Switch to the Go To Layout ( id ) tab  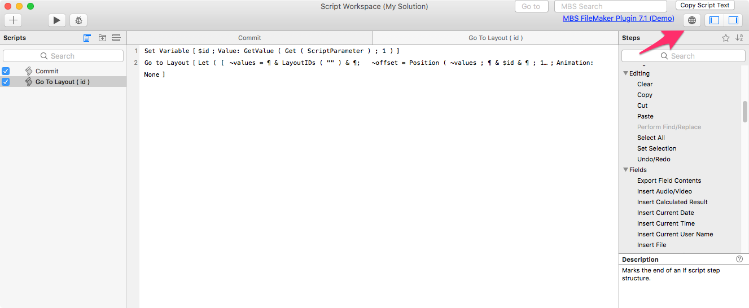tap(496, 38)
